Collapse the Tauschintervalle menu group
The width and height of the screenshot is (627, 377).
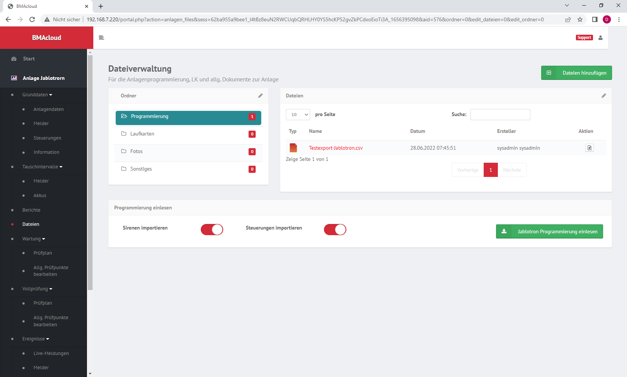pos(42,167)
